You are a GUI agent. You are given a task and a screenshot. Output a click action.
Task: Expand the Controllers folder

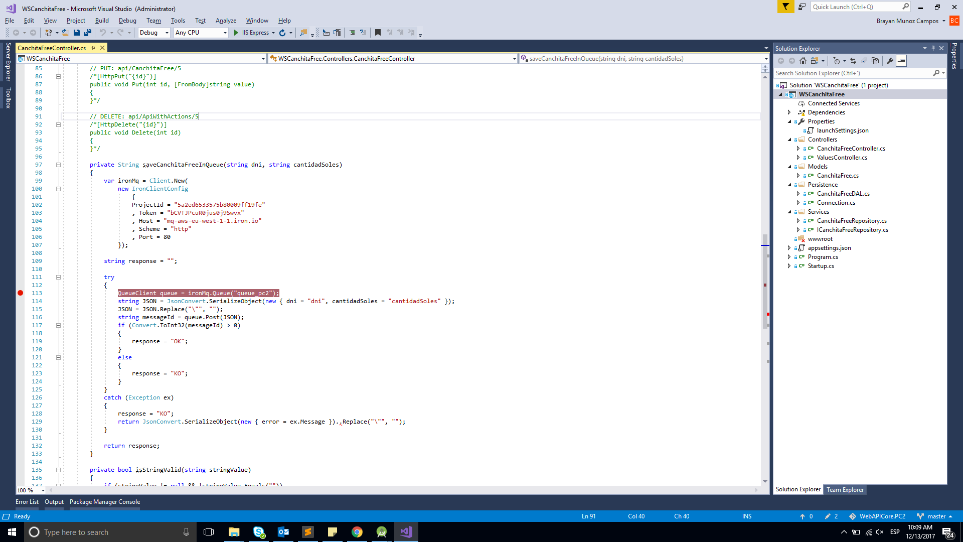tap(789, 139)
